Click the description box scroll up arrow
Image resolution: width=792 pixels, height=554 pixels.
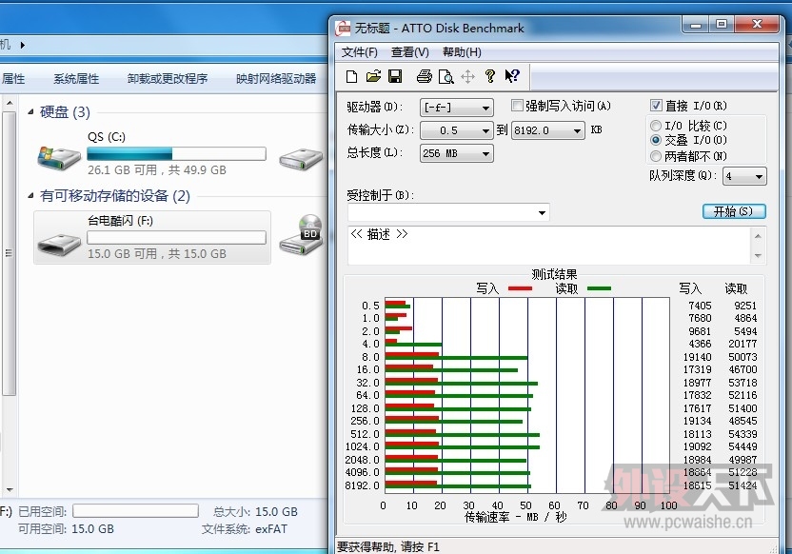(x=758, y=236)
